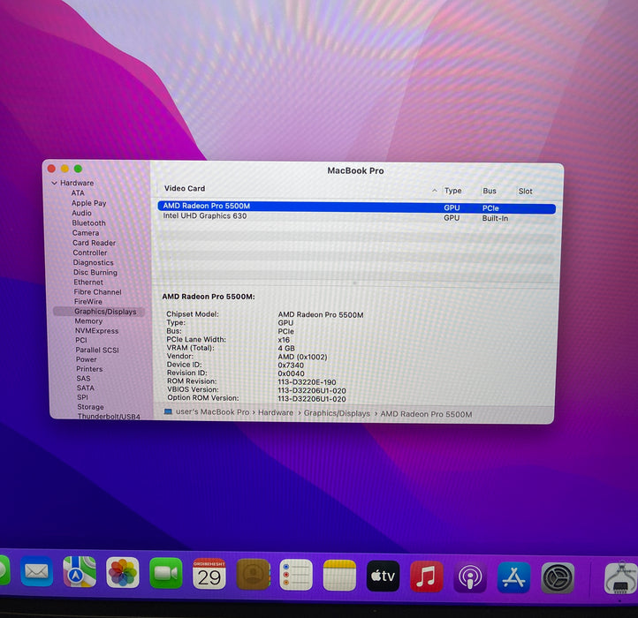Screen dimensions: 638x618
Task: Sort by the Type column header
Action: click(x=452, y=191)
